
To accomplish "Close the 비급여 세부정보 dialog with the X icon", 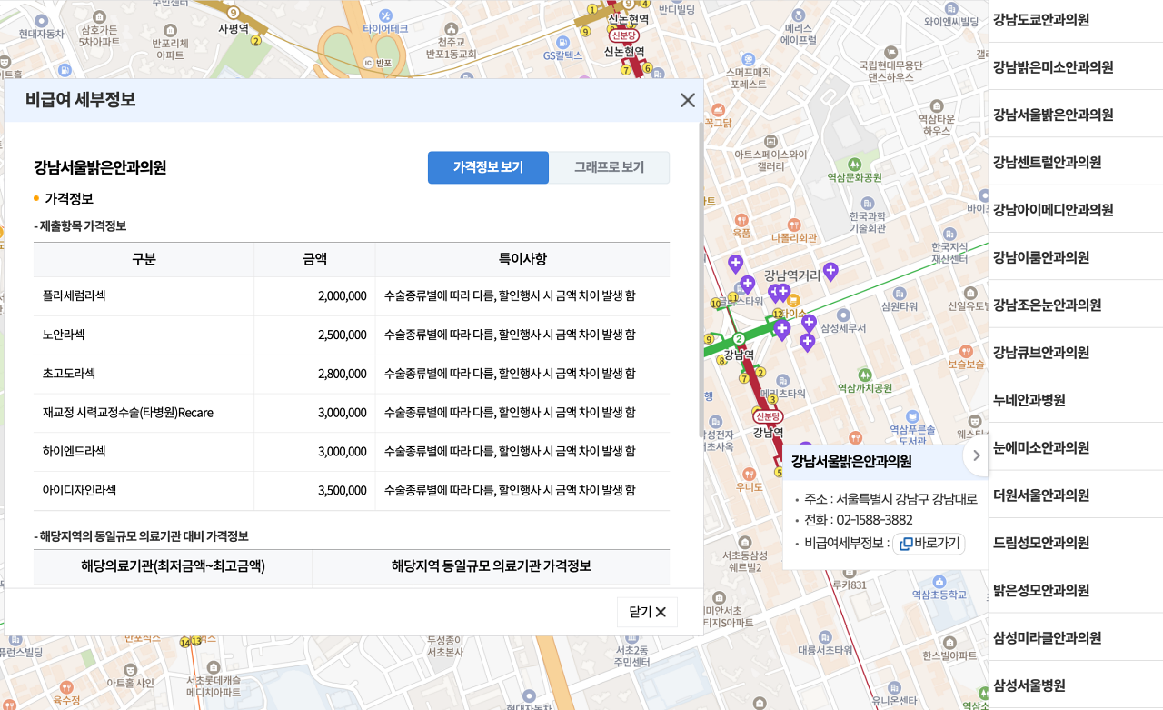I will (688, 100).
